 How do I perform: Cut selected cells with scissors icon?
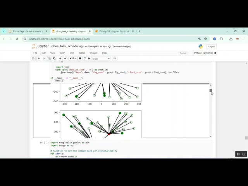tap(45, 59)
